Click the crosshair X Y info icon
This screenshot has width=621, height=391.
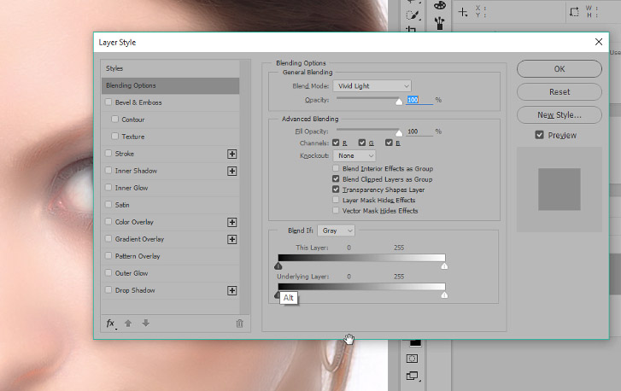(x=463, y=12)
